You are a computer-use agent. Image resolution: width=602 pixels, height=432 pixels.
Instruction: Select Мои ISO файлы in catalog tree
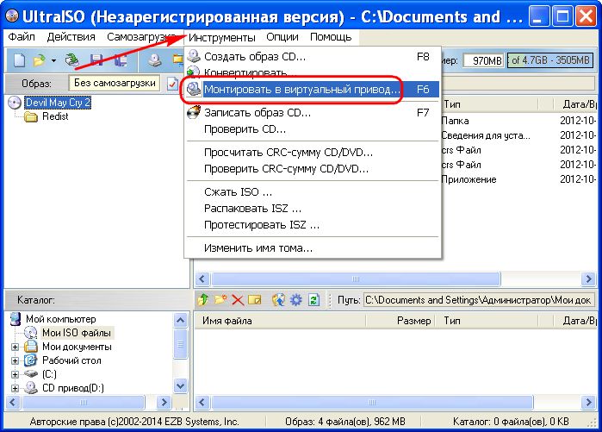pos(77,333)
